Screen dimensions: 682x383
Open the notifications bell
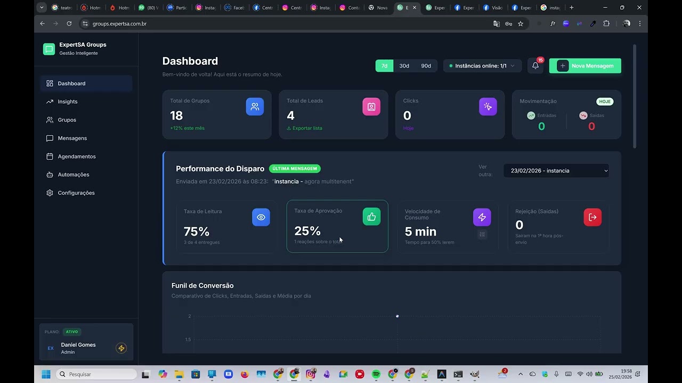[x=535, y=66]
